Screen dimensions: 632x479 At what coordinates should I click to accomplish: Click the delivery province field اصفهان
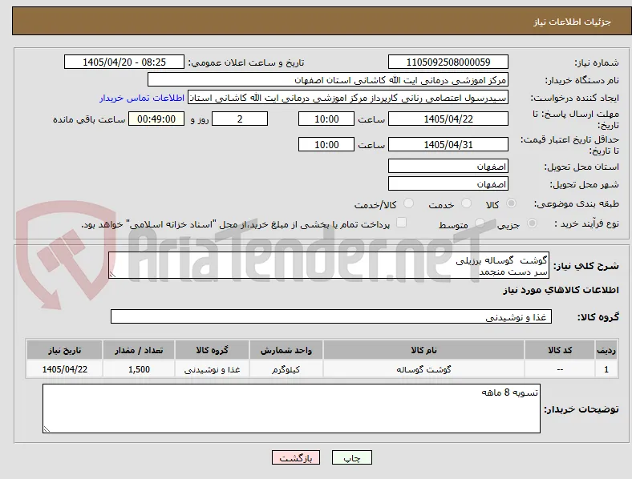(x=448, y=166)
